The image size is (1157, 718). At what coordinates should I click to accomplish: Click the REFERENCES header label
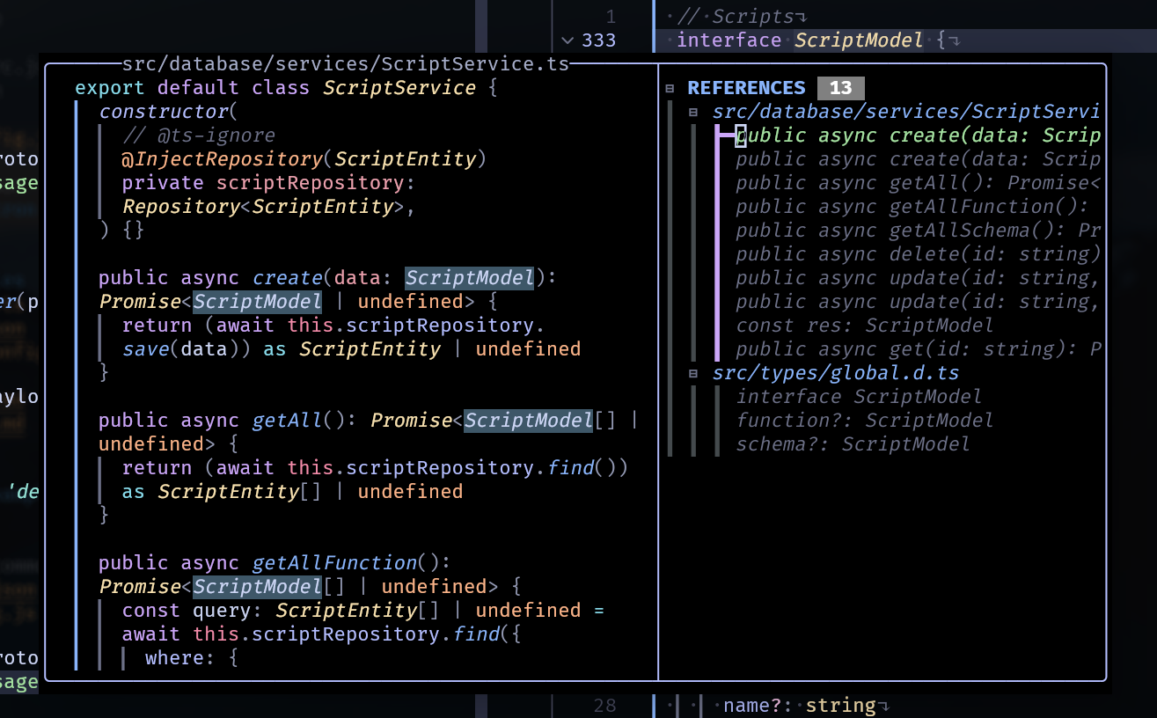[x=746, y=88]
